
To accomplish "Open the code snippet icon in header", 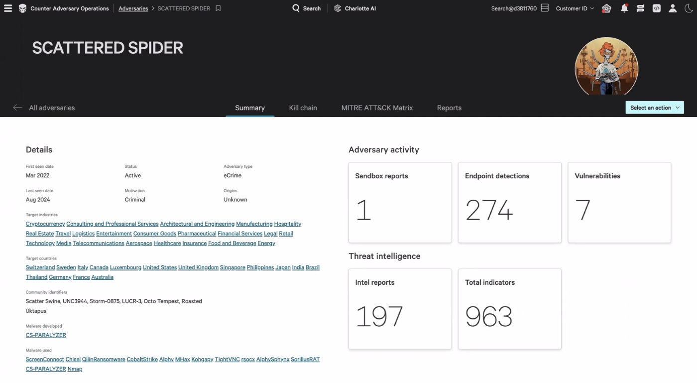I will point(657,8).
